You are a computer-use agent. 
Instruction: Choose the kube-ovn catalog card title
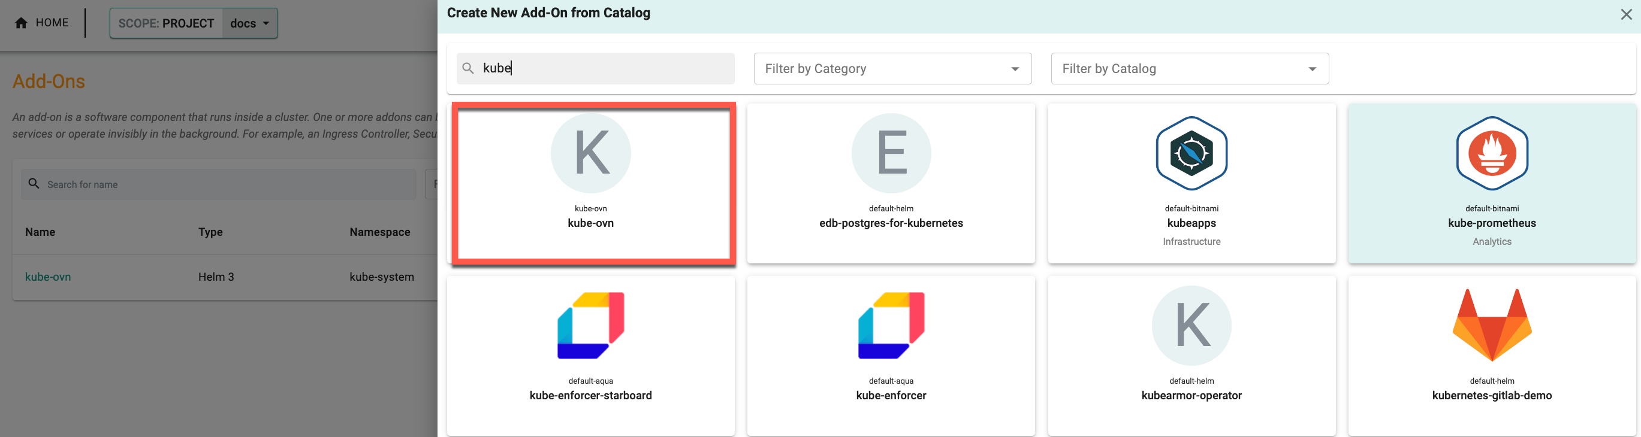click(x=590, y=223)
